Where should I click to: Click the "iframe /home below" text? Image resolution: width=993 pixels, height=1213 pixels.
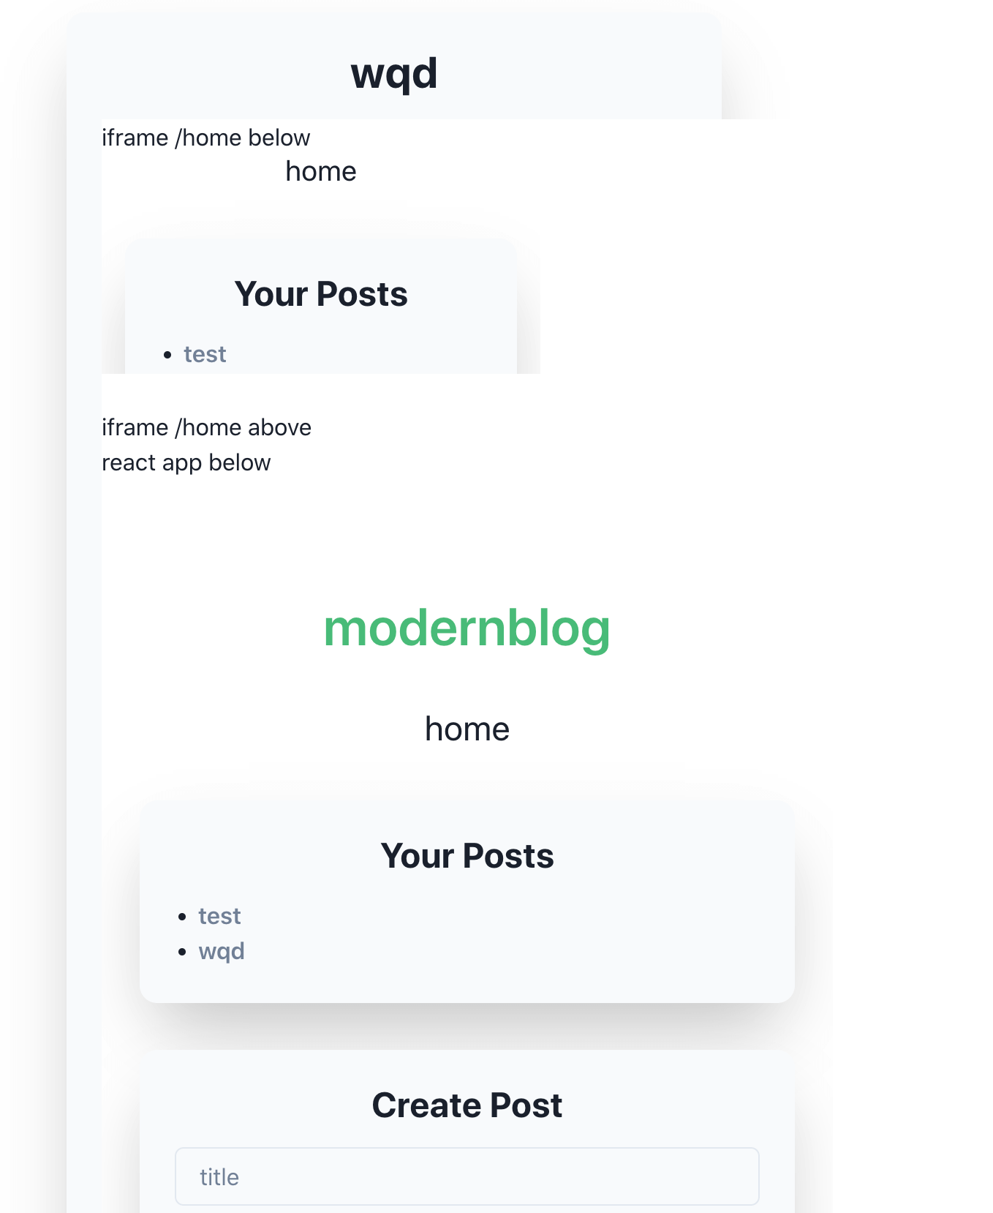tap(206, 138)
